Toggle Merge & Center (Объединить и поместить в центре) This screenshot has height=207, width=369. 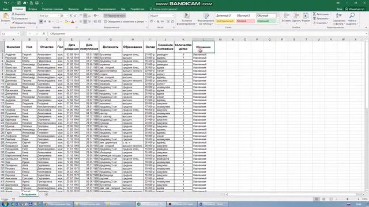click(124, 22)
